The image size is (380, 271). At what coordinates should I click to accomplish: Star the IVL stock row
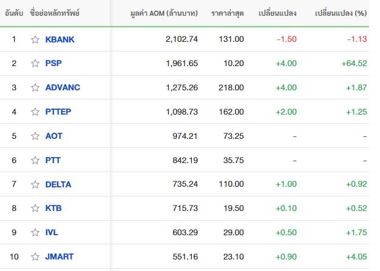click(35, 232)
